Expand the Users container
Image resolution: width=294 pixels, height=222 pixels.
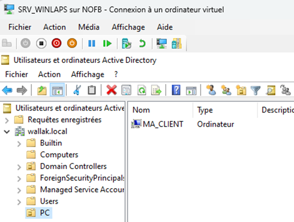point(19,202)
